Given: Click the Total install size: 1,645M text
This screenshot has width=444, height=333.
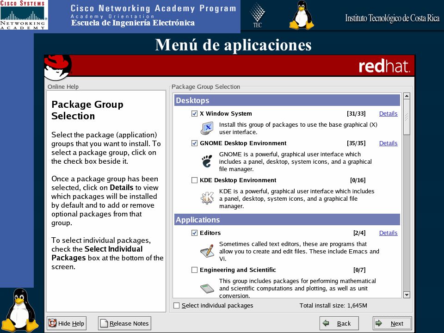Looking at the screenshot, I should click(333, 306).
